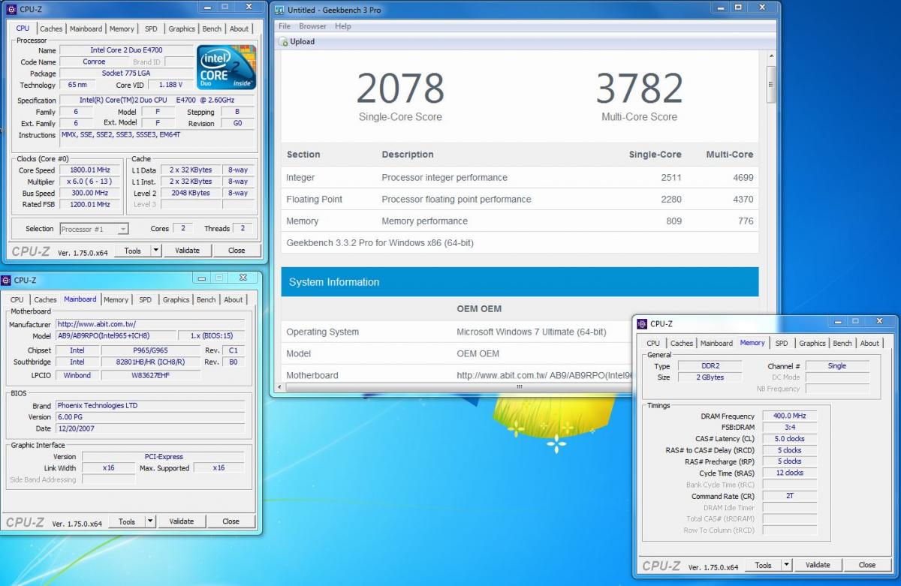The width and height of the screenshot is (901, 586).
Task: Click the Single-Core Score 2078
Action: [400, 89]
